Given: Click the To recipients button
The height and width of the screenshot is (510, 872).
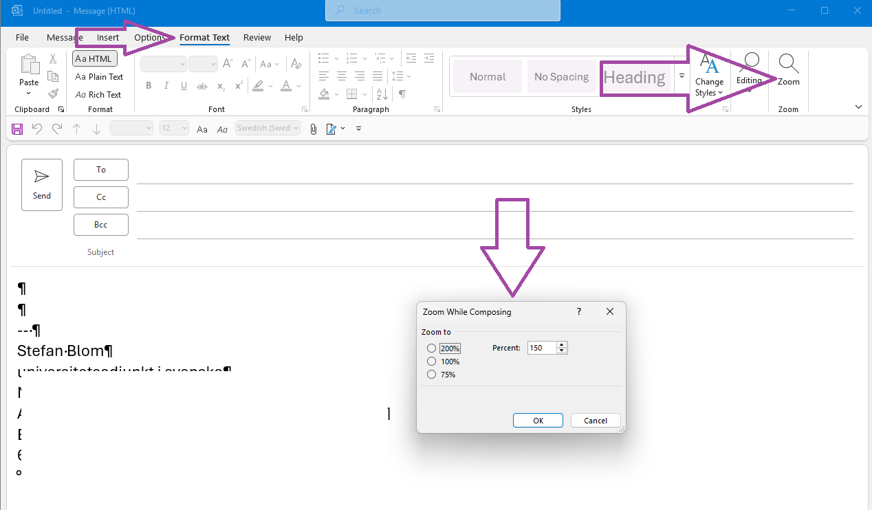Looking at the screenshot, I should (x=101, y=170).
